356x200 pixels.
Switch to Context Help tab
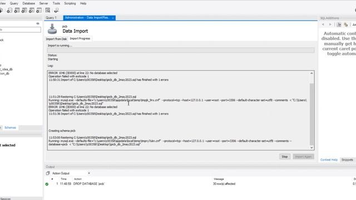click(329, 160)
